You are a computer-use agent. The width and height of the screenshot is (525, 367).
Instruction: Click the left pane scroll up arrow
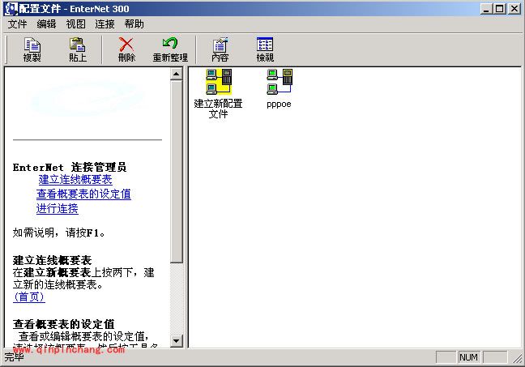[x=176, y=74]
